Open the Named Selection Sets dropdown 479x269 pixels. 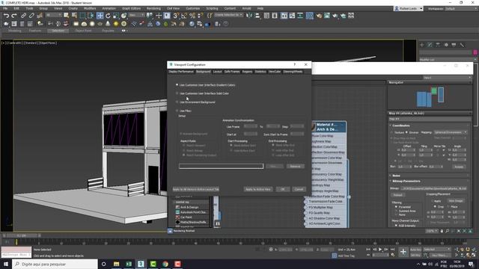pos(228,15)
